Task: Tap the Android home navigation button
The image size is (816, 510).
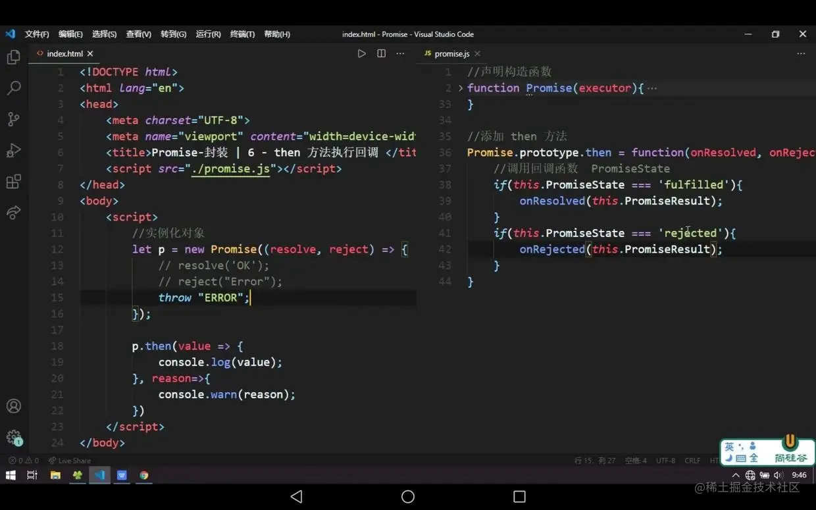Action: pos(408,496)
